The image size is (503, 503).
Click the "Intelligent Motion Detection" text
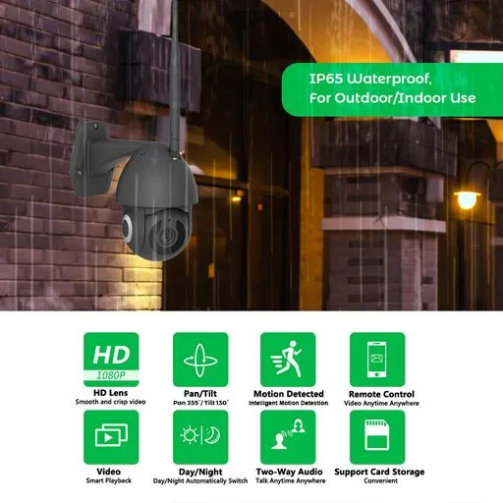point(288,403)
